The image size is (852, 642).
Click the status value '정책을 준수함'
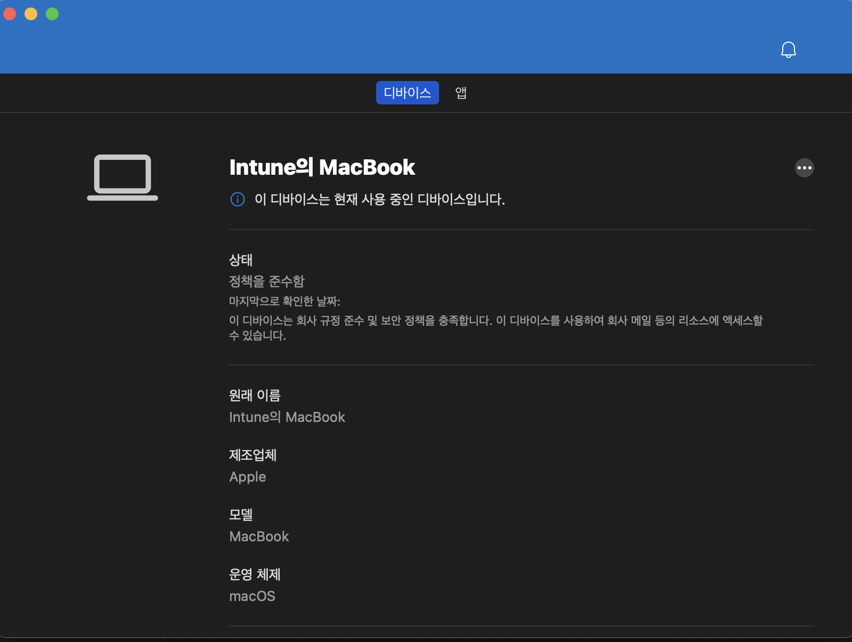[266, 281]
